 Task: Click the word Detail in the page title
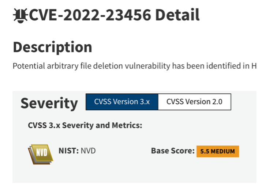[177, 15]
